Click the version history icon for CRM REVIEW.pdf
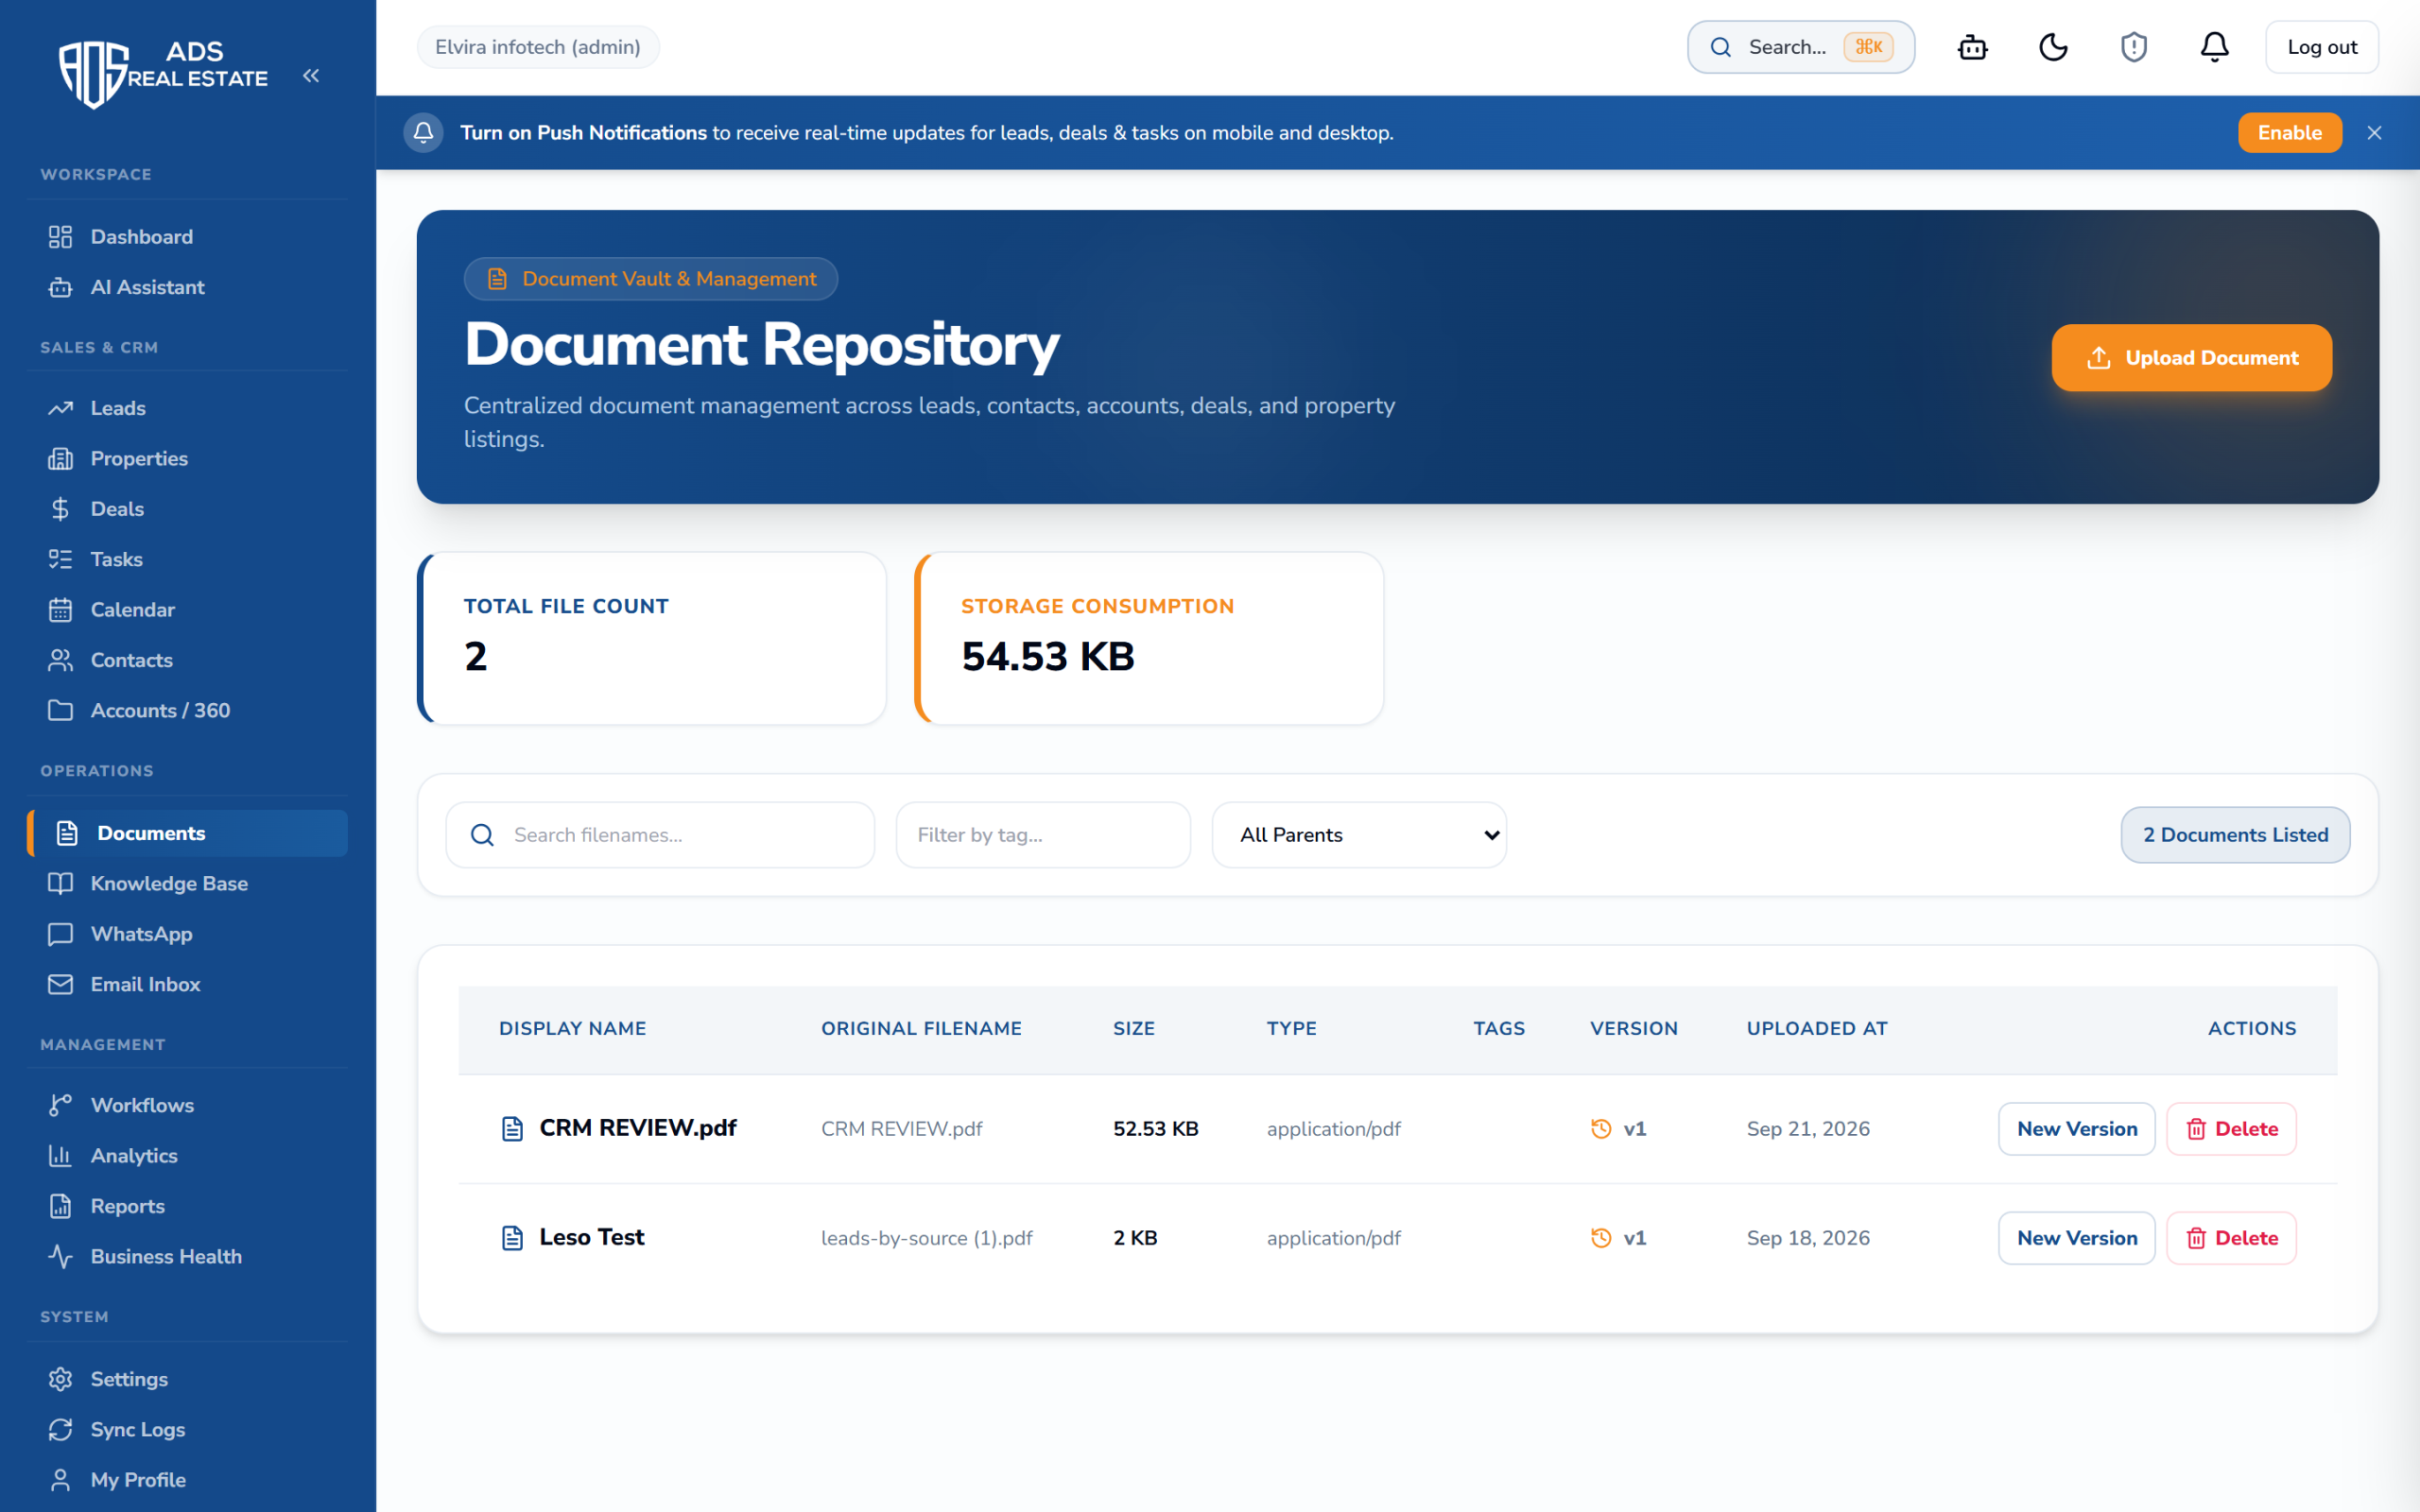 click(x=1601, y=1129)
